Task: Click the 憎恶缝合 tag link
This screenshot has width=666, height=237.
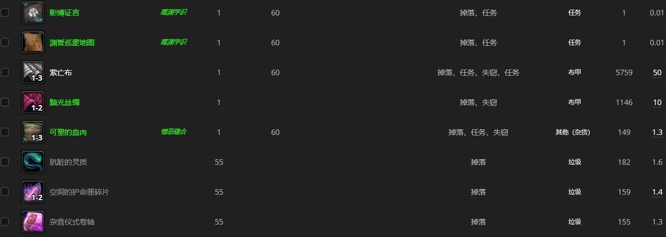Action: tap(173, 132)
